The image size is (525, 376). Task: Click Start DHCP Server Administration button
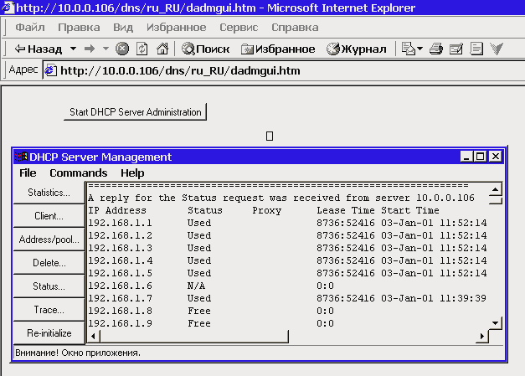[136, 112]
